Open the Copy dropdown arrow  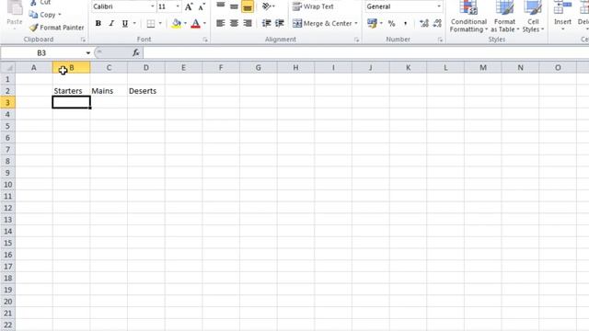pyautogui.click(x=60, y=15)
